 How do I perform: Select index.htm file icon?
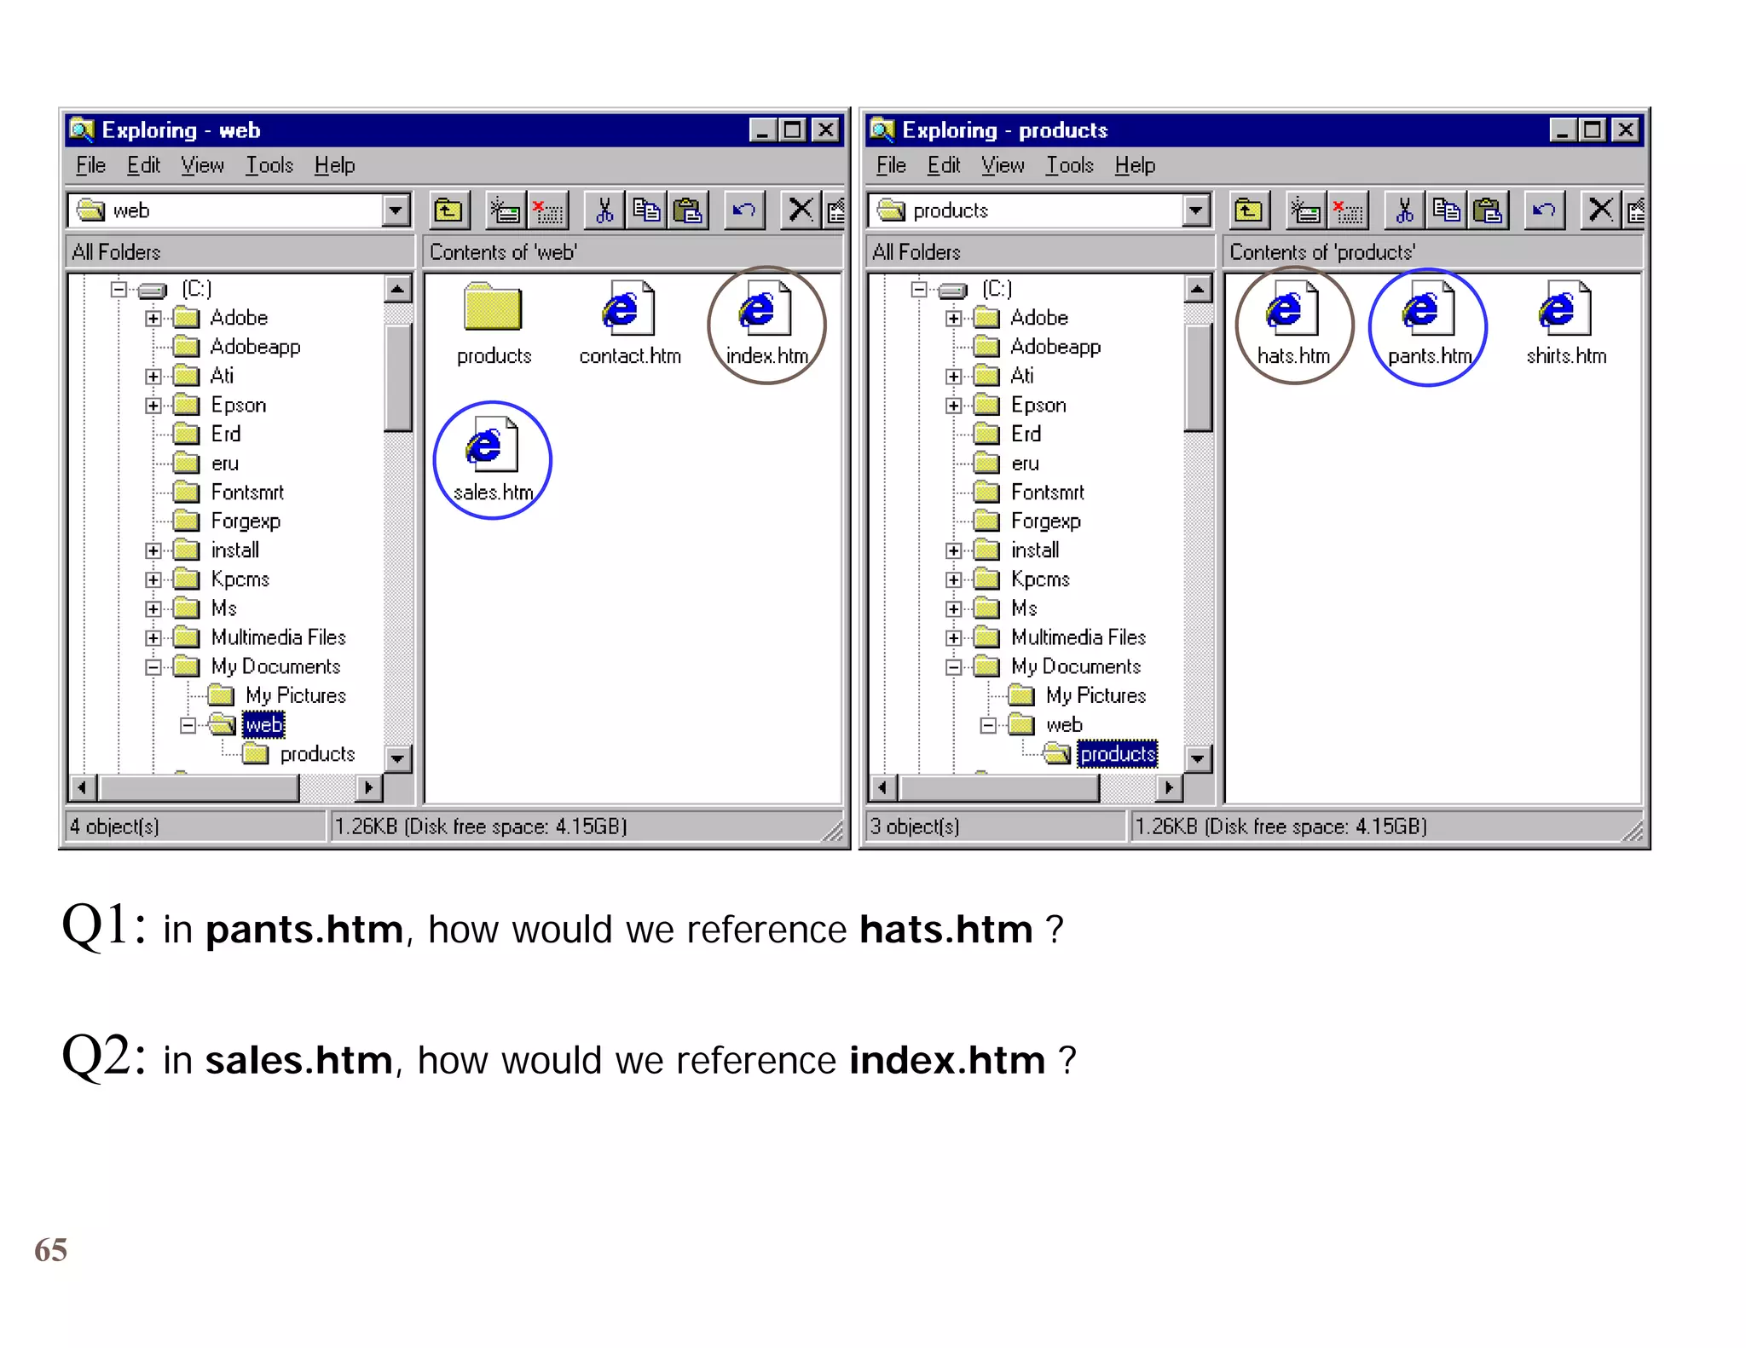[766, 308]
